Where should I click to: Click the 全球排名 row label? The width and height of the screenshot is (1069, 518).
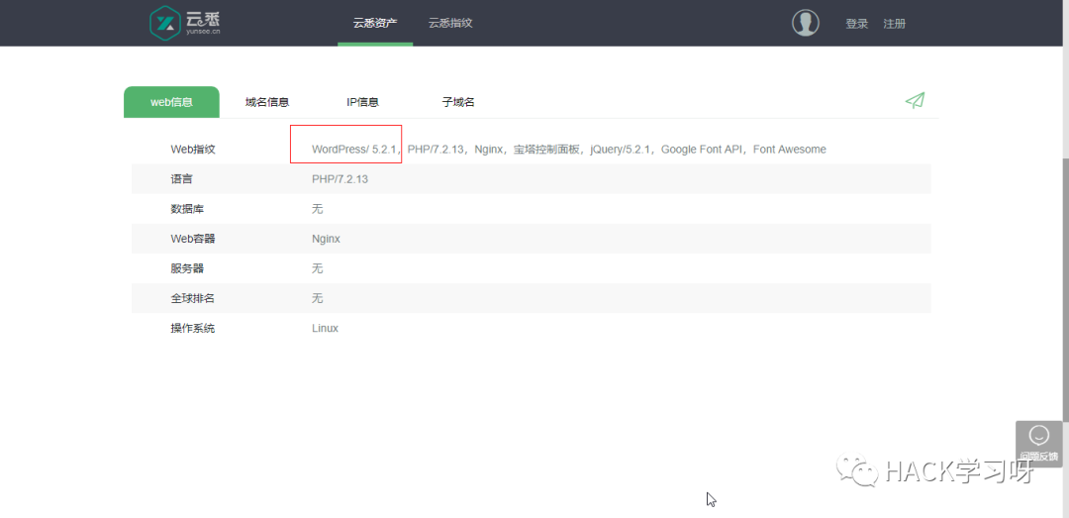pyautogui.click(x=193, y=298)
